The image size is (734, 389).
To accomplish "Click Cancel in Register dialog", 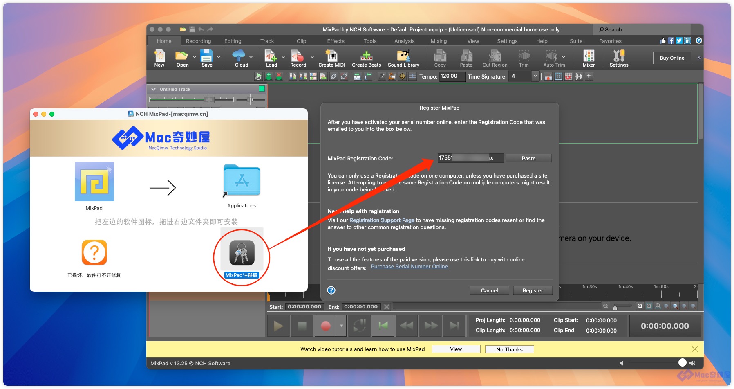I will pos(489,290).
